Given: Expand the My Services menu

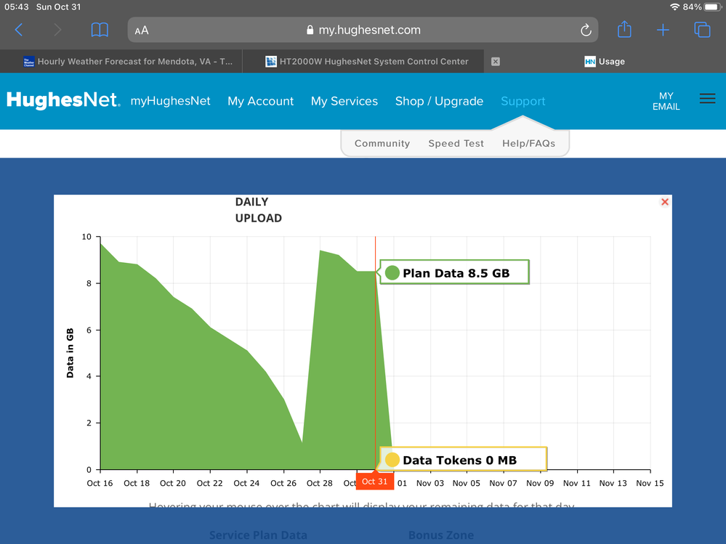Looking at the screenshot, I should pos(344,101).
